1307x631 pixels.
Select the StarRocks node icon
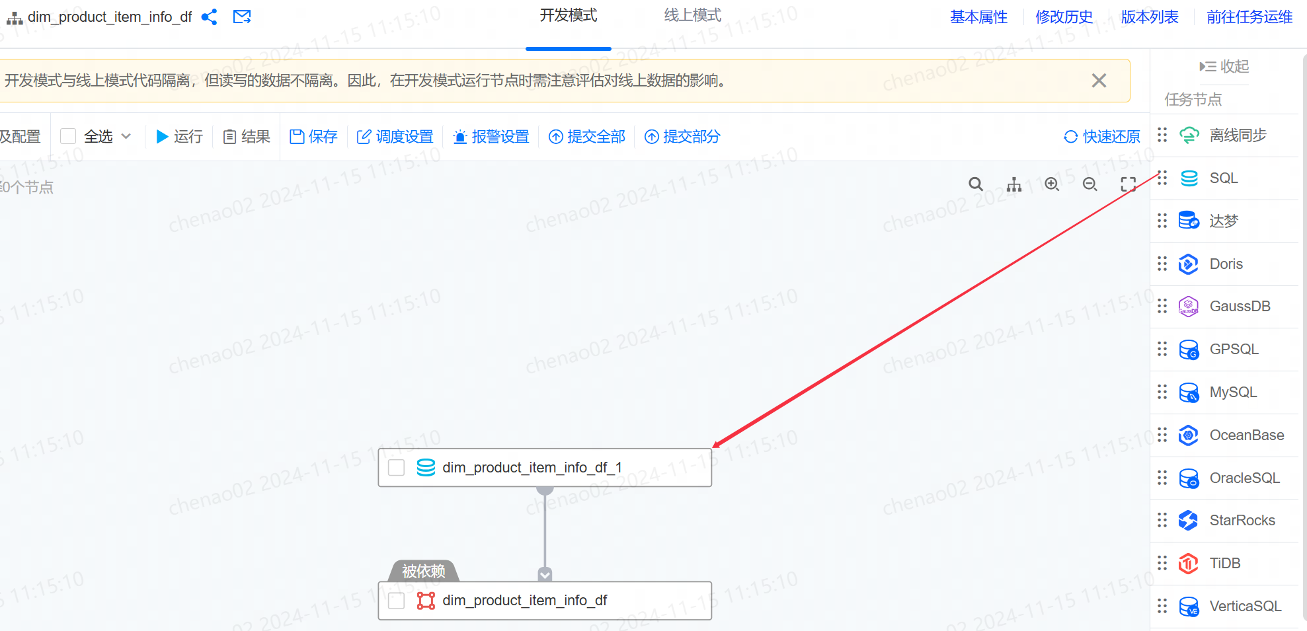click(1189, 521)
